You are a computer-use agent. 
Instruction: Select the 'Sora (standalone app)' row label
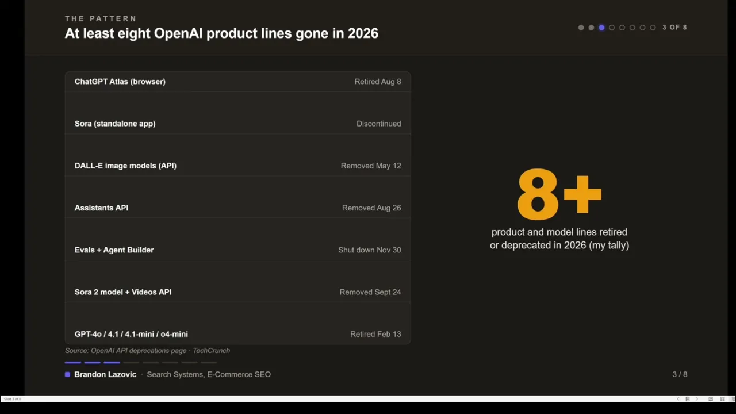(115, 124)
